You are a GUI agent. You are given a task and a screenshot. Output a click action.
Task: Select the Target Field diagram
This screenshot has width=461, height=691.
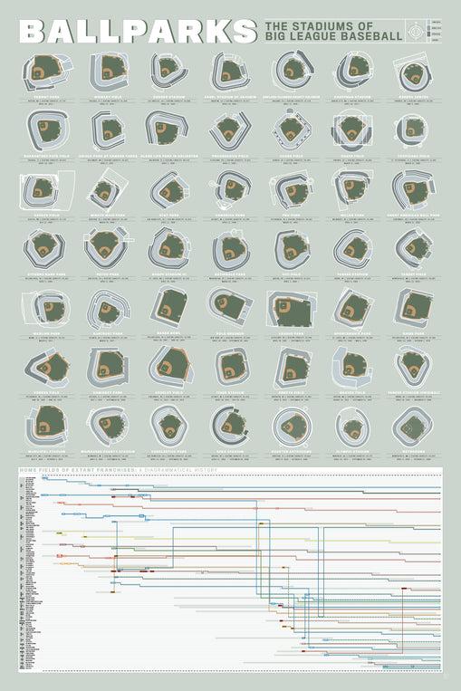tap(414, 249)
